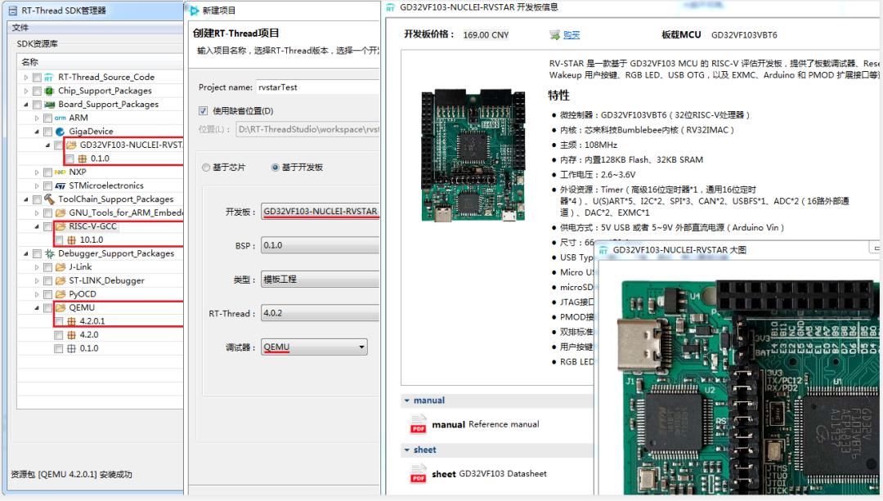Click the board info window title icon
The width and height of the screenshot is (883, 501).
tap(390, 7)
